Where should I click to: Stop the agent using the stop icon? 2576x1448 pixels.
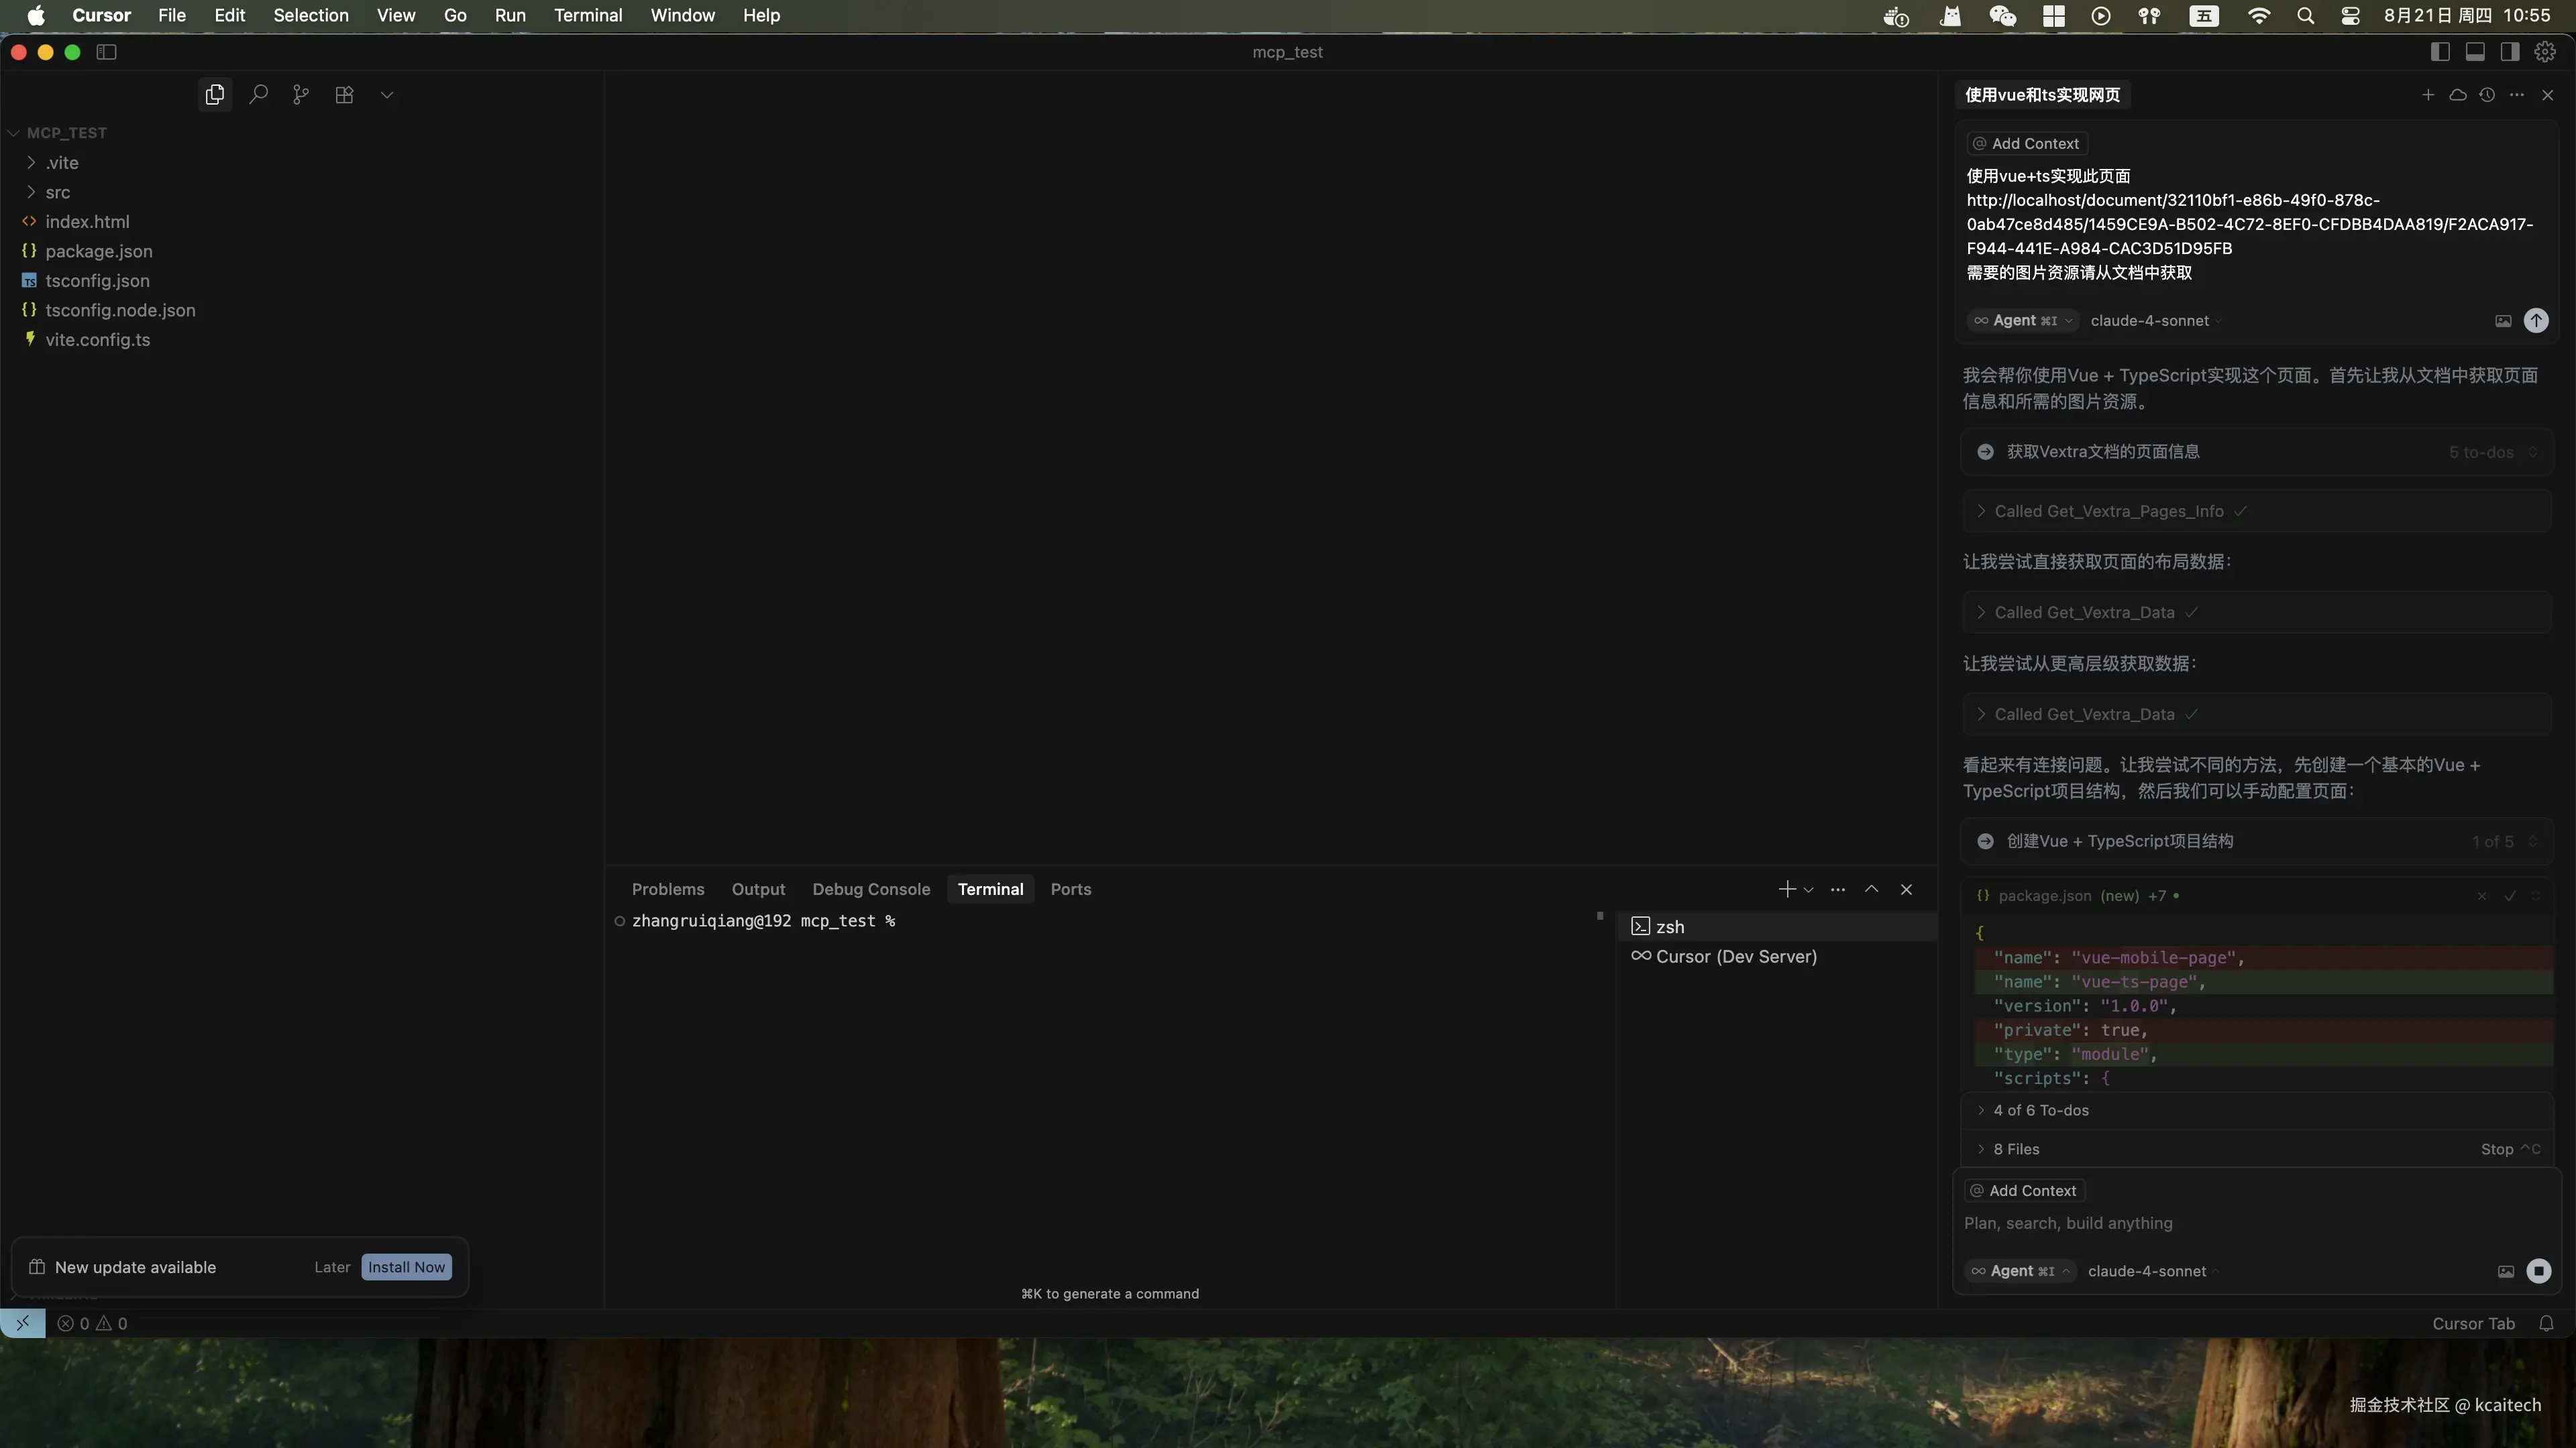click(x=2538, y=1271)
